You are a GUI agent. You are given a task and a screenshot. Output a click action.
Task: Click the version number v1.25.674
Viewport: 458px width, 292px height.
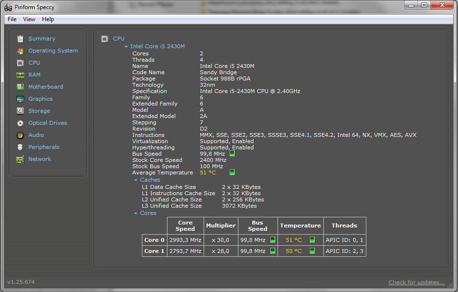click(21, 282)
